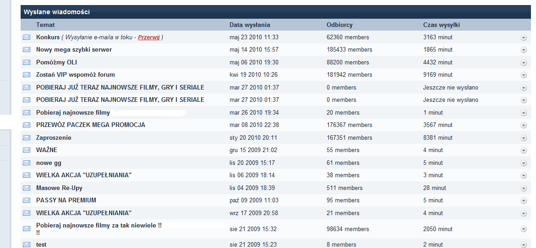Viewport: 536px width, 248px height.
Task: Open dropdown arrow for Nowy mega szybki serwer
Action: [x=523, y=50]
